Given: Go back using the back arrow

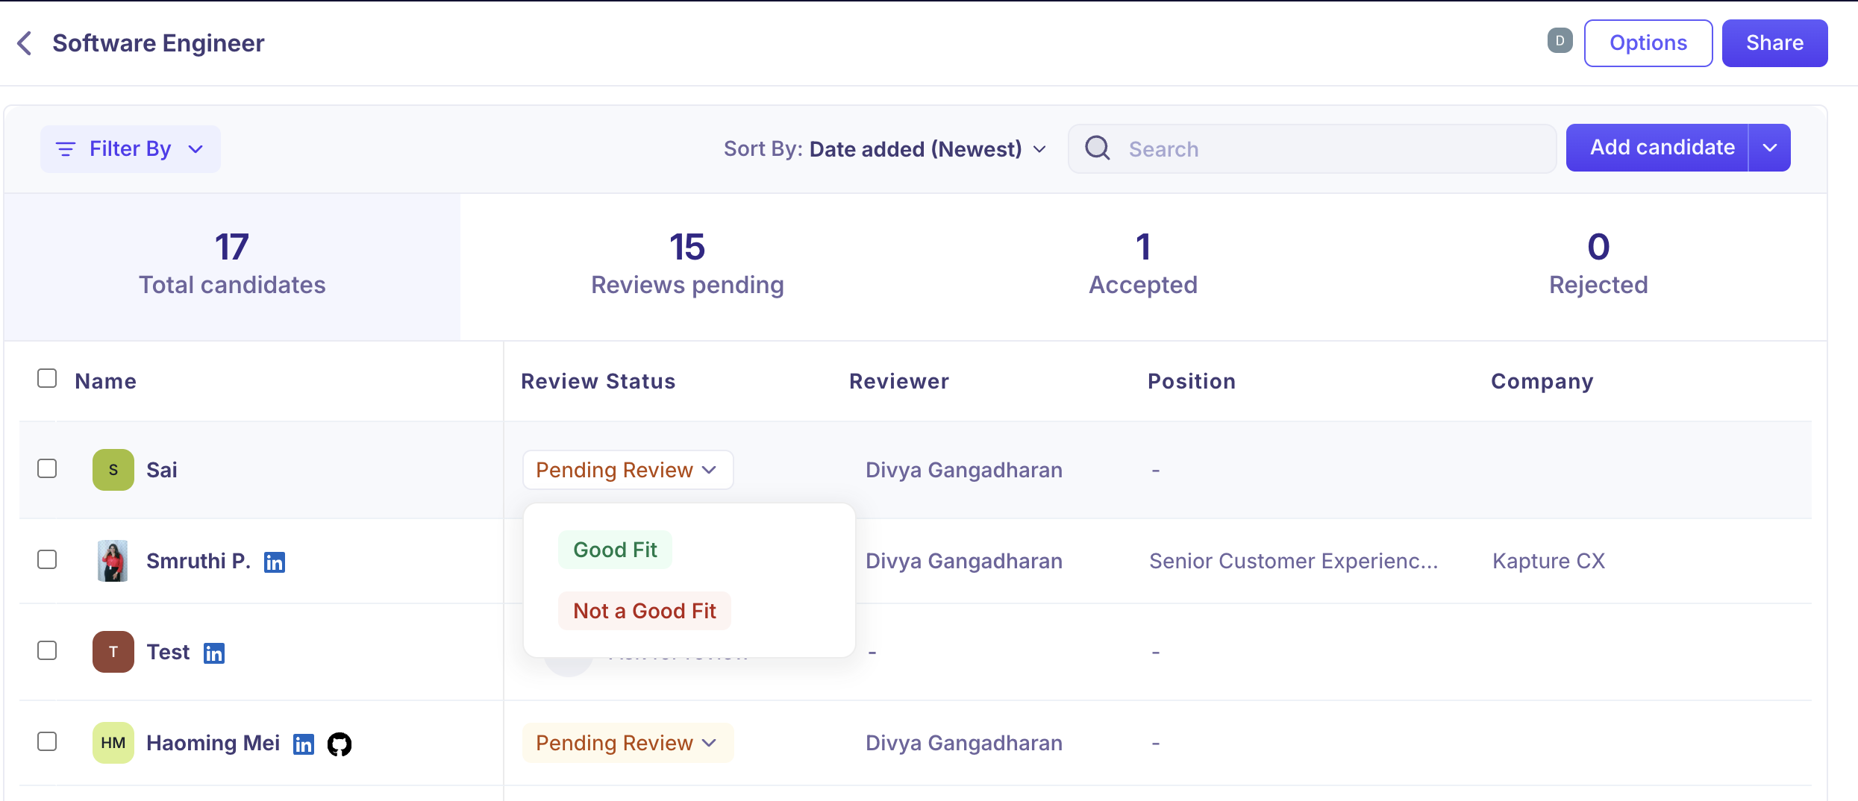Looking at the screenshot, I should click(x=25, y=43).
